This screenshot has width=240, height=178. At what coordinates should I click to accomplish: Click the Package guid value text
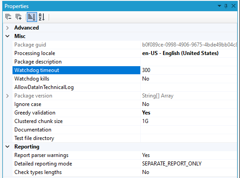click(x=189, y=45)
